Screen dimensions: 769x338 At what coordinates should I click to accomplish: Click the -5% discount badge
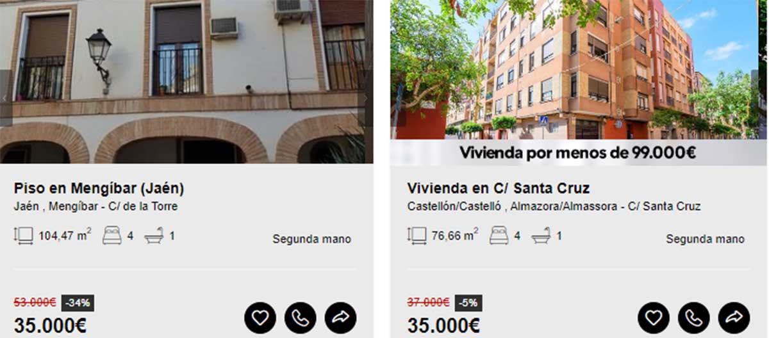468,303
